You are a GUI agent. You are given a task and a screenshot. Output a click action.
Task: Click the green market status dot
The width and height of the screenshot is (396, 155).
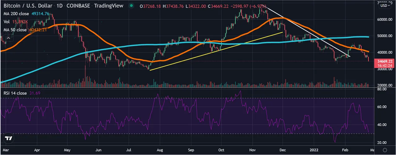[132, 6]
